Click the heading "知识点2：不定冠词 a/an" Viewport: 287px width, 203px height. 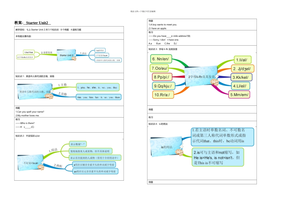tap(27, 136)
